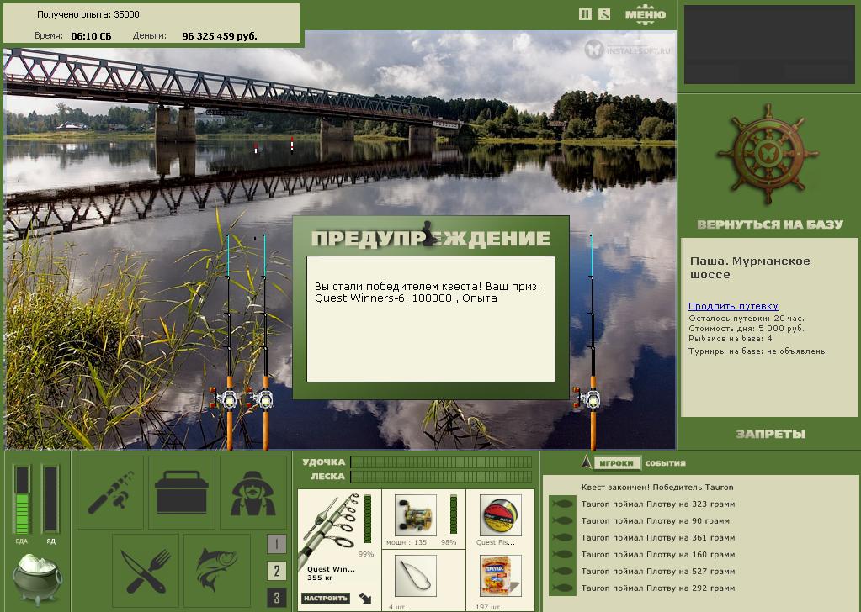This screenshot has height=612, width=861.
Task: Follow the Продлить путевку link
Action: pyautogui.click(x=733, y=306)
